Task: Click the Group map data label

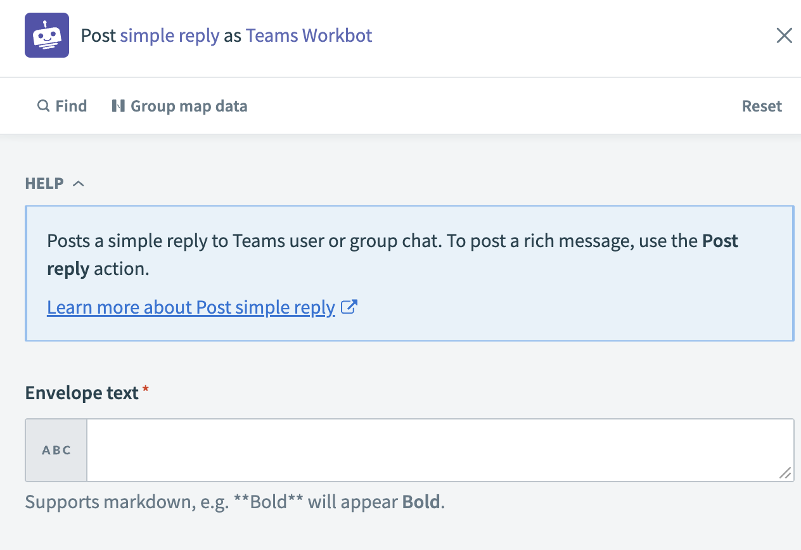Action: (189, 106)
